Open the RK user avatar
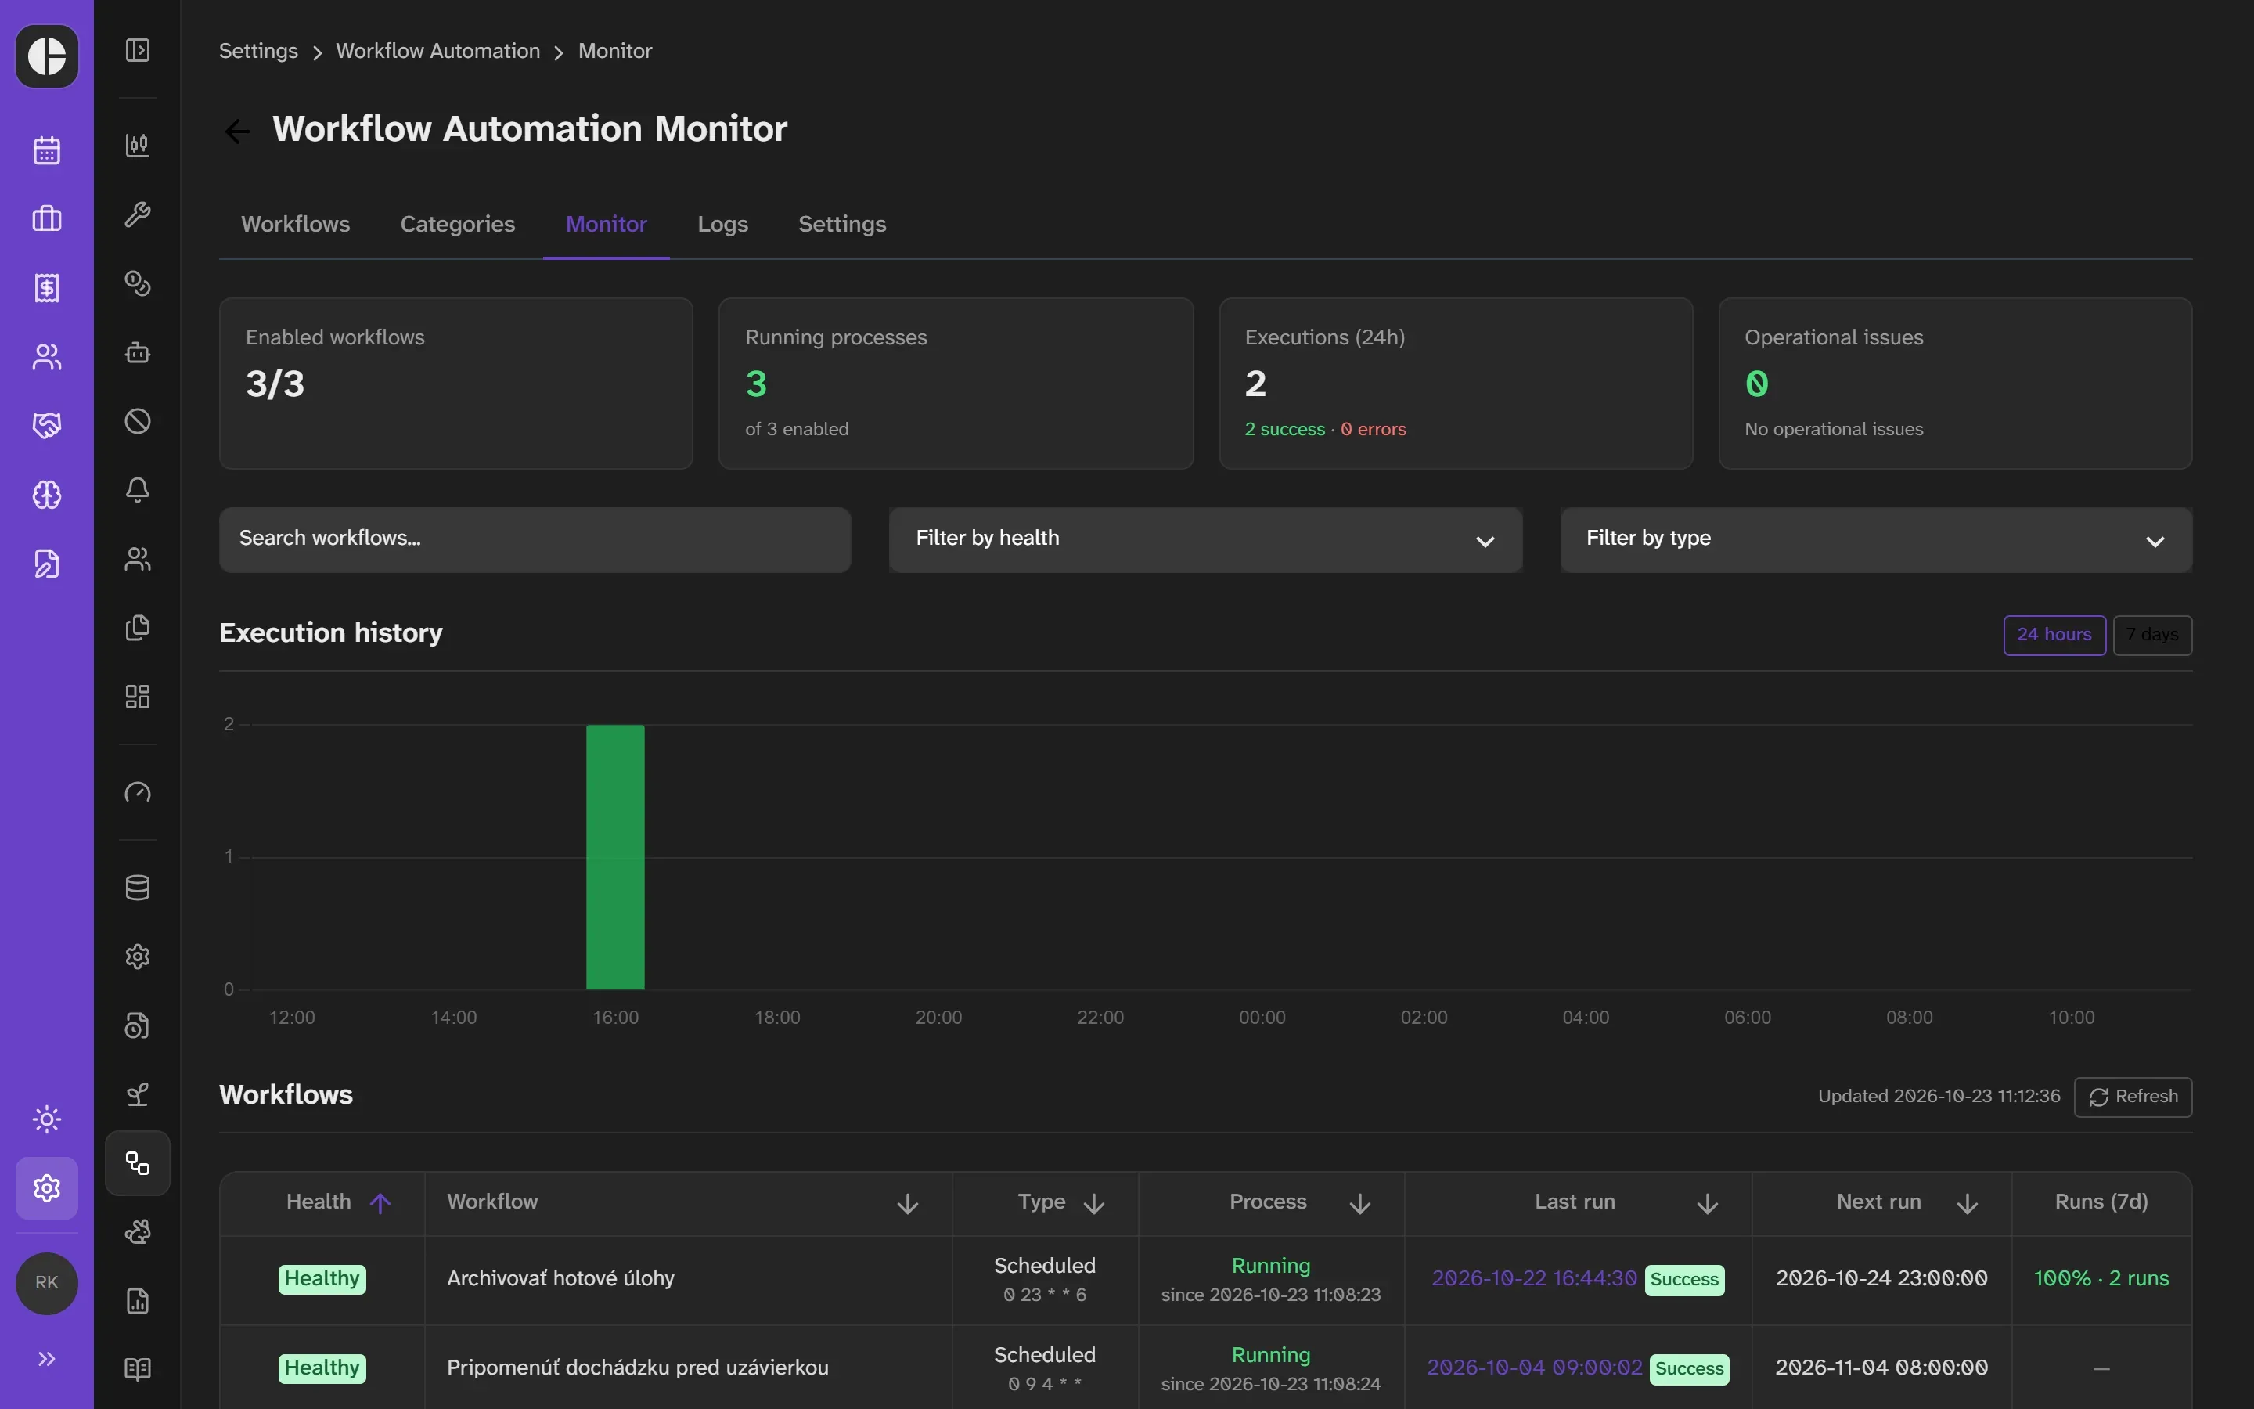 coord(47,1283)
